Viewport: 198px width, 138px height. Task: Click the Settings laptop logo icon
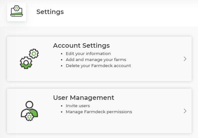coord(17,12)
